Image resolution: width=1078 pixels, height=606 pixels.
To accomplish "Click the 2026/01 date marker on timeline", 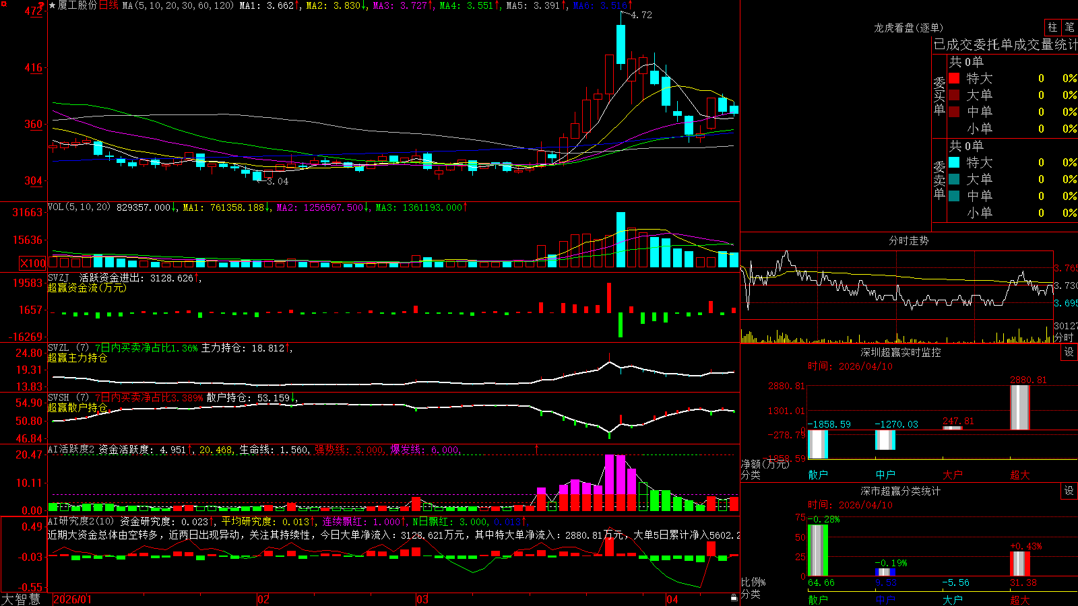I will coord(72,599).
